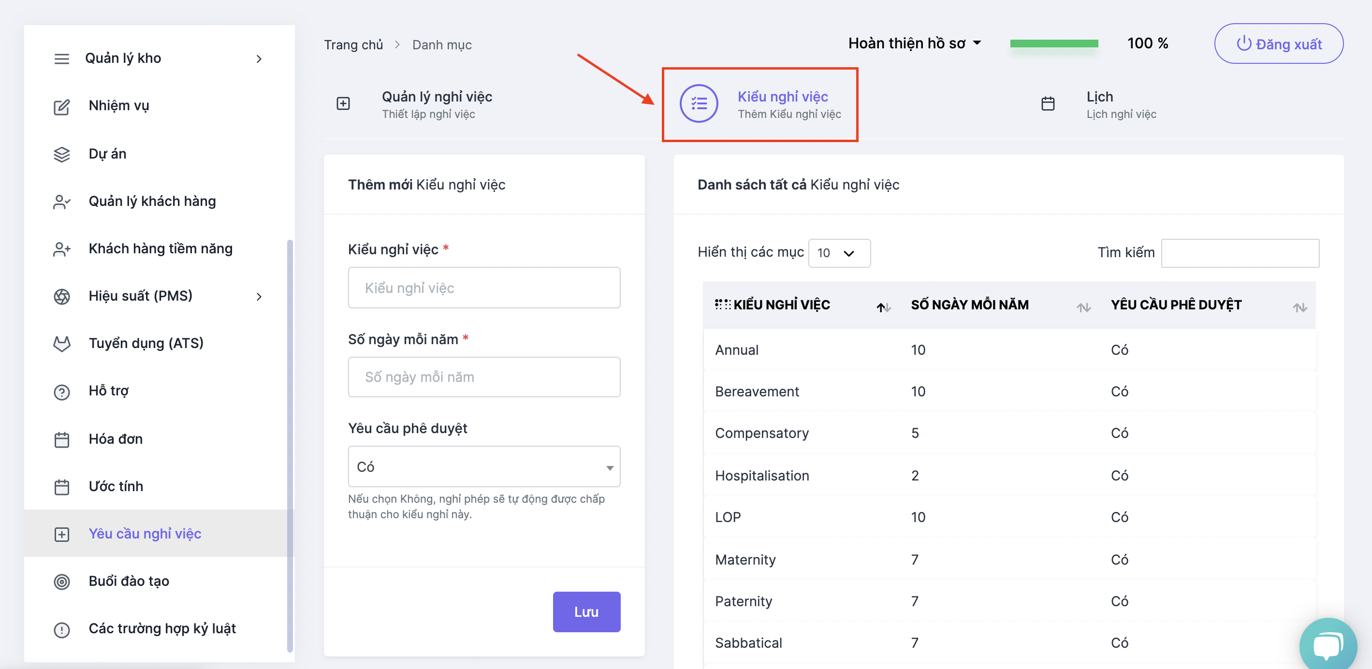The width and height of the screenshot is (1372, 669).
Task: Switch to the Kiểu nghỉ việc tab
Action: click(760, 104)
